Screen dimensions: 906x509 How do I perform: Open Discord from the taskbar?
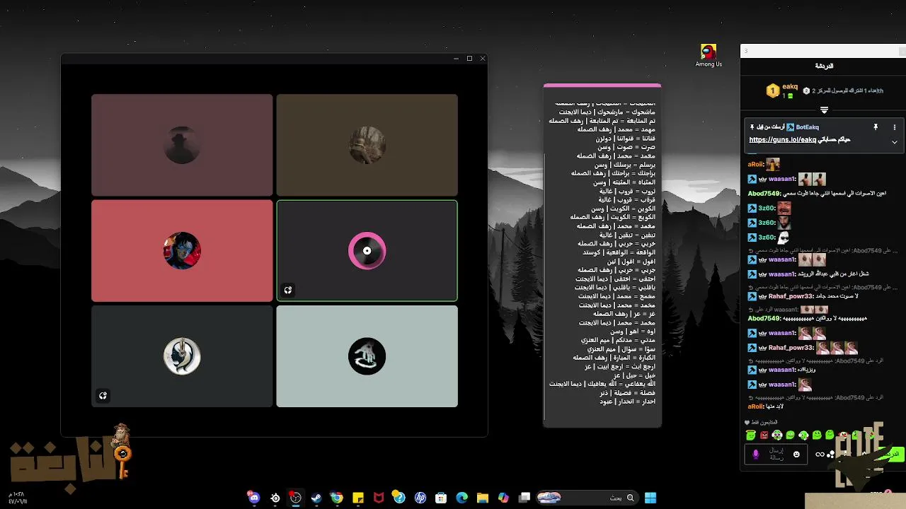tap(254, 498)
